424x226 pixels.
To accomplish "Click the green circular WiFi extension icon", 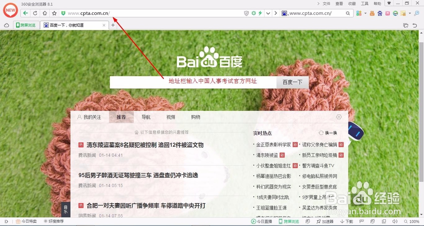I will point(395,13).
